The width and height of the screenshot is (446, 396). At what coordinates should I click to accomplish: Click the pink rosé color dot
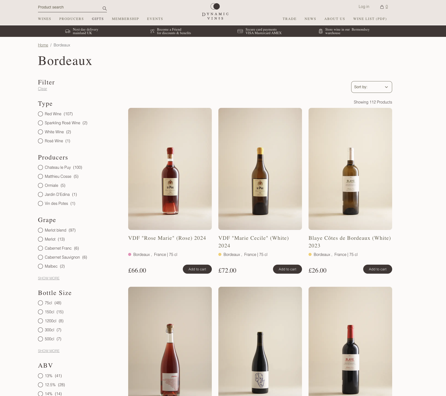[x=130, y=255]
